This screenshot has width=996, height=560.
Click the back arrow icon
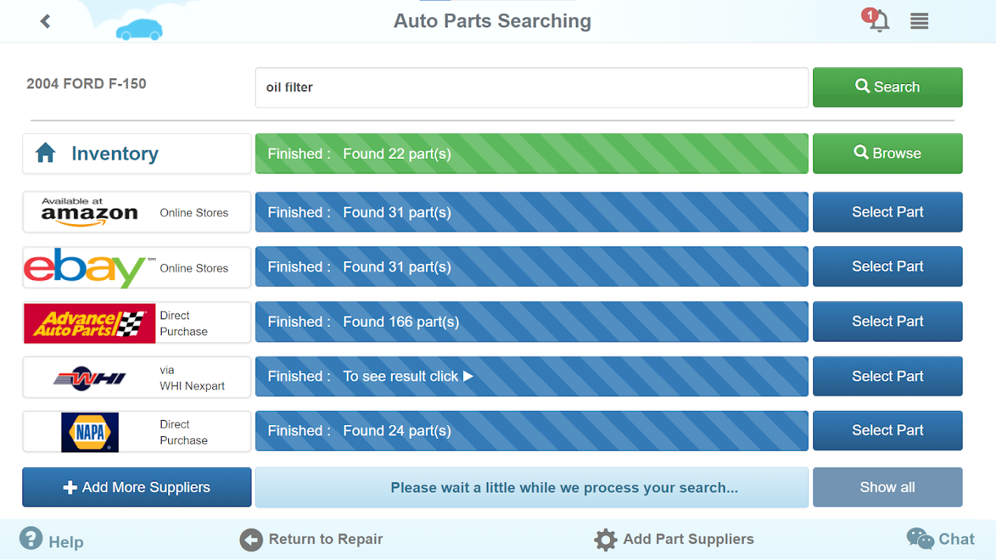[x=46, y=21]
